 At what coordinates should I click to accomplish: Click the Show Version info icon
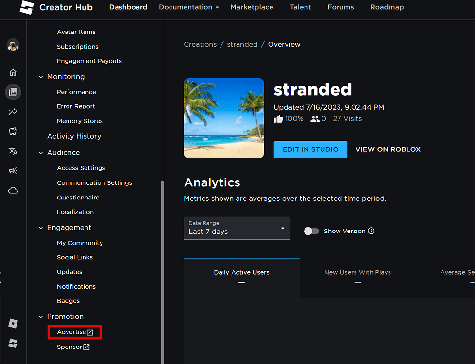371,231
